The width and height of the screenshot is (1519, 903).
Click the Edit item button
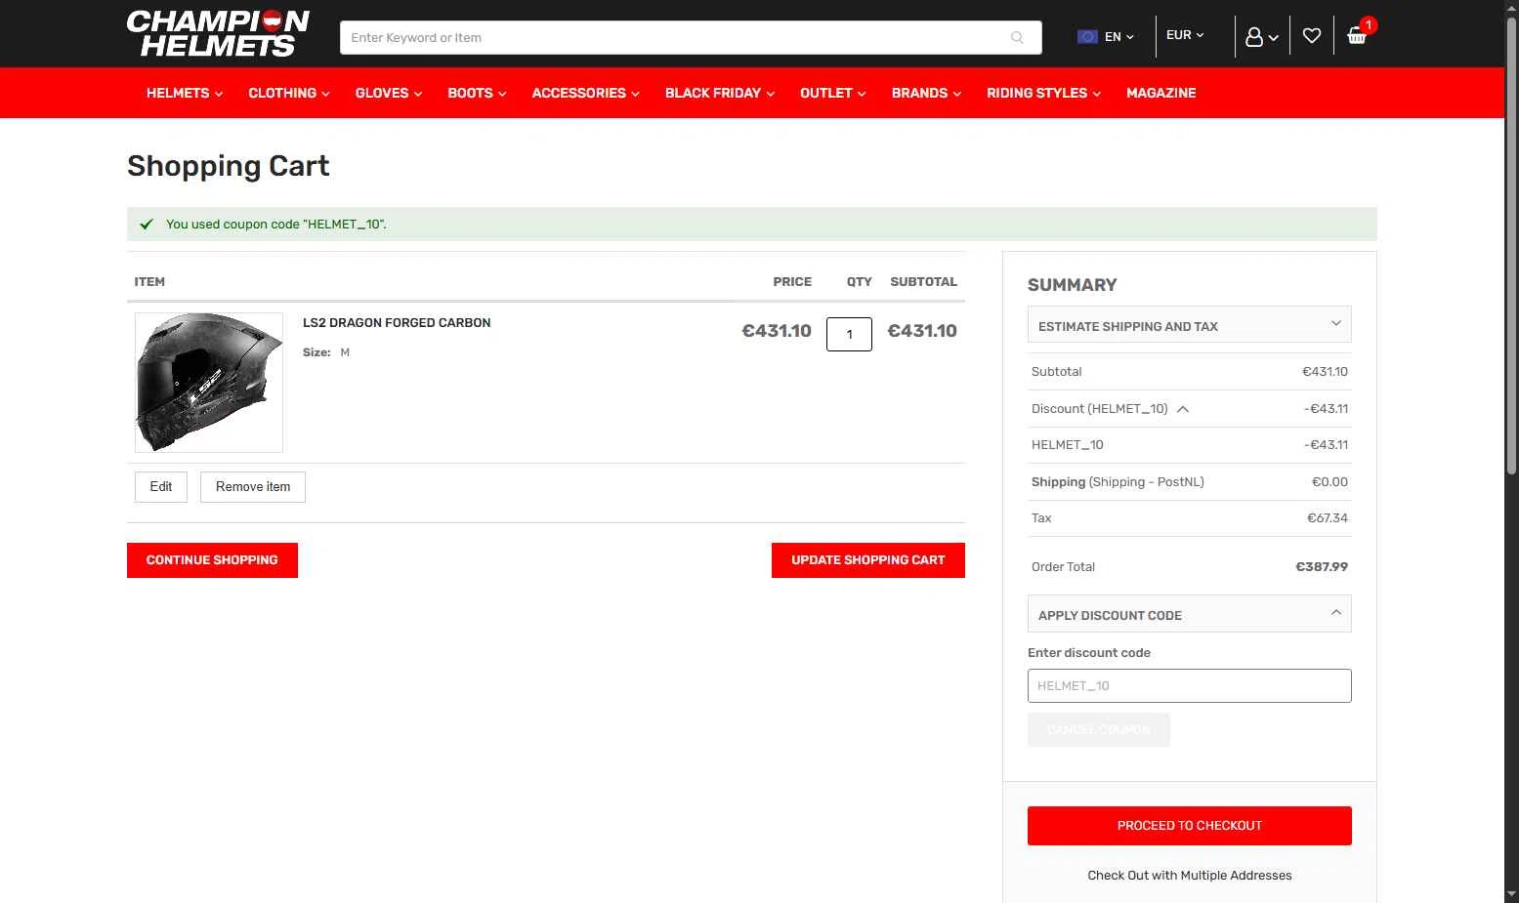tap(161, 487)
